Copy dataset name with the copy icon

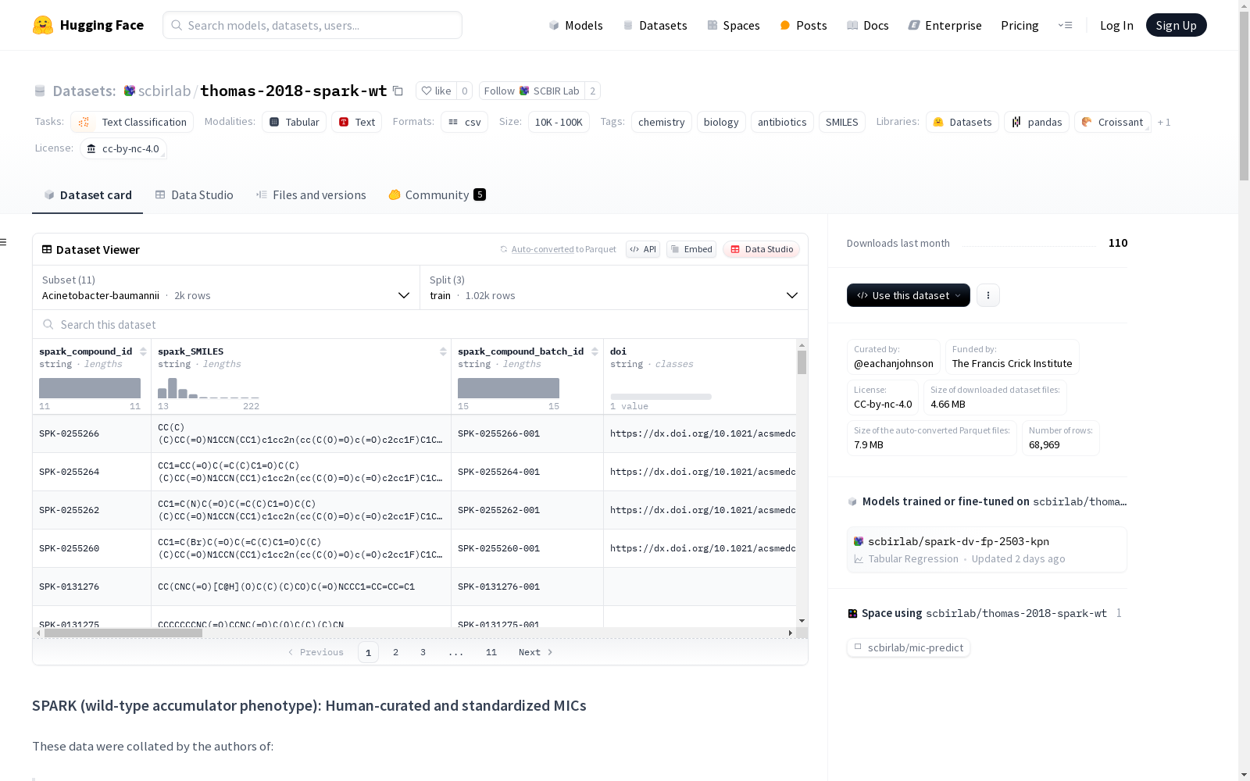tap(398, 91)
